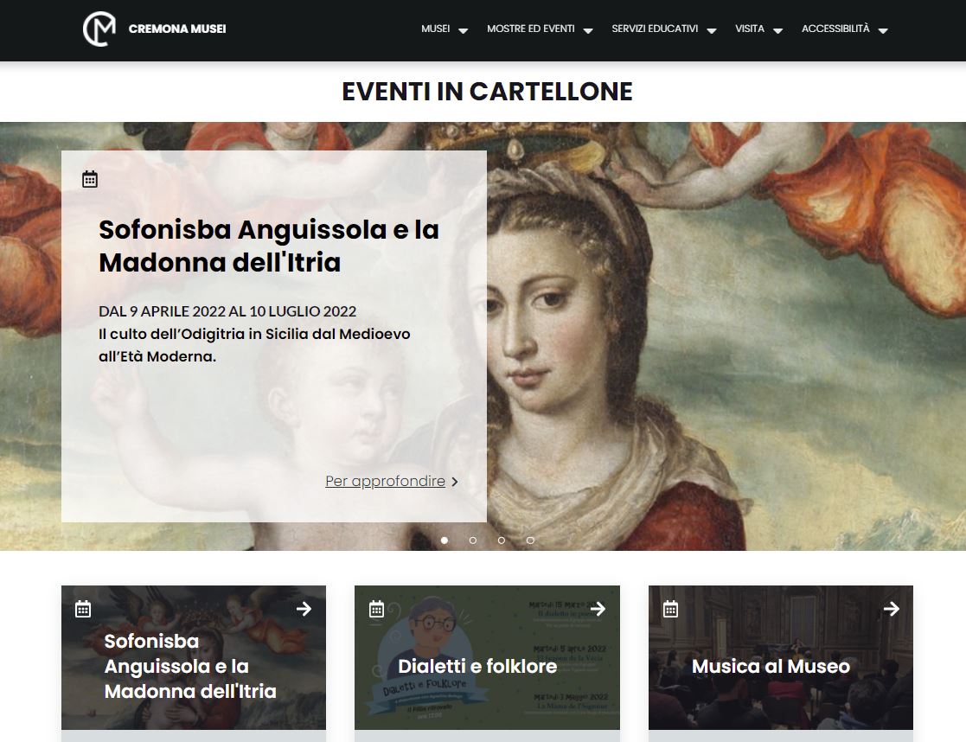Open the Cremona Musei home text link
966x742 pixels.
177,29
